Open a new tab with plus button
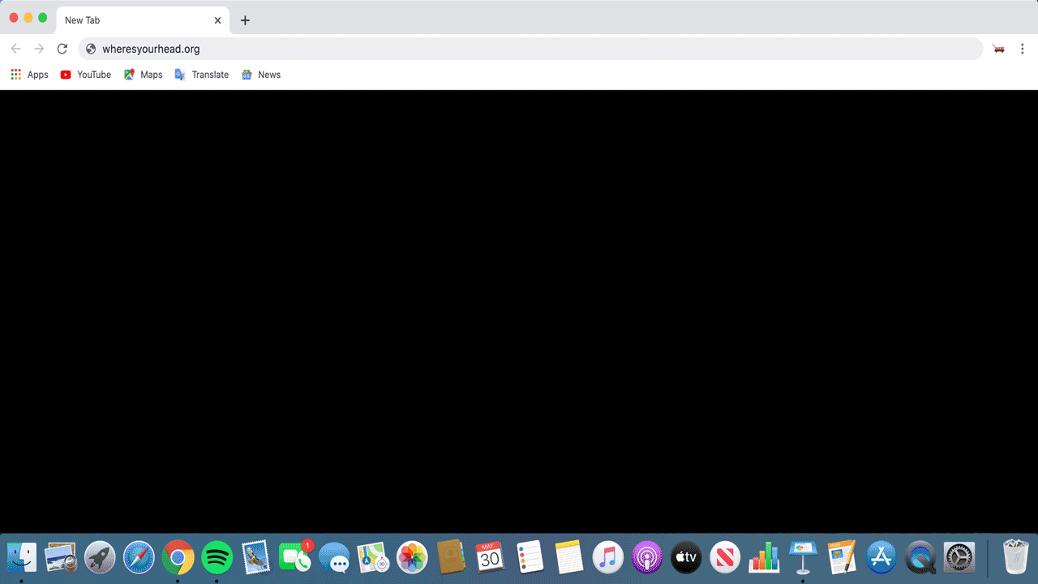The image size is (1038, 584). [245, 20]
